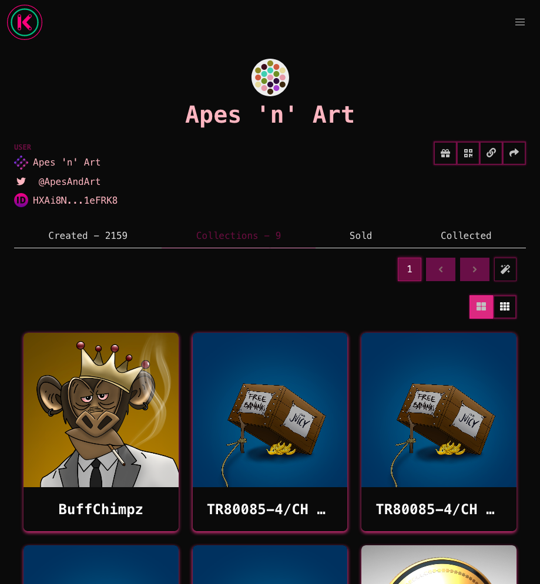The image size is (540, 584).
Task: Open @ApesAndArt Twitter link
Action: point(69,182)
